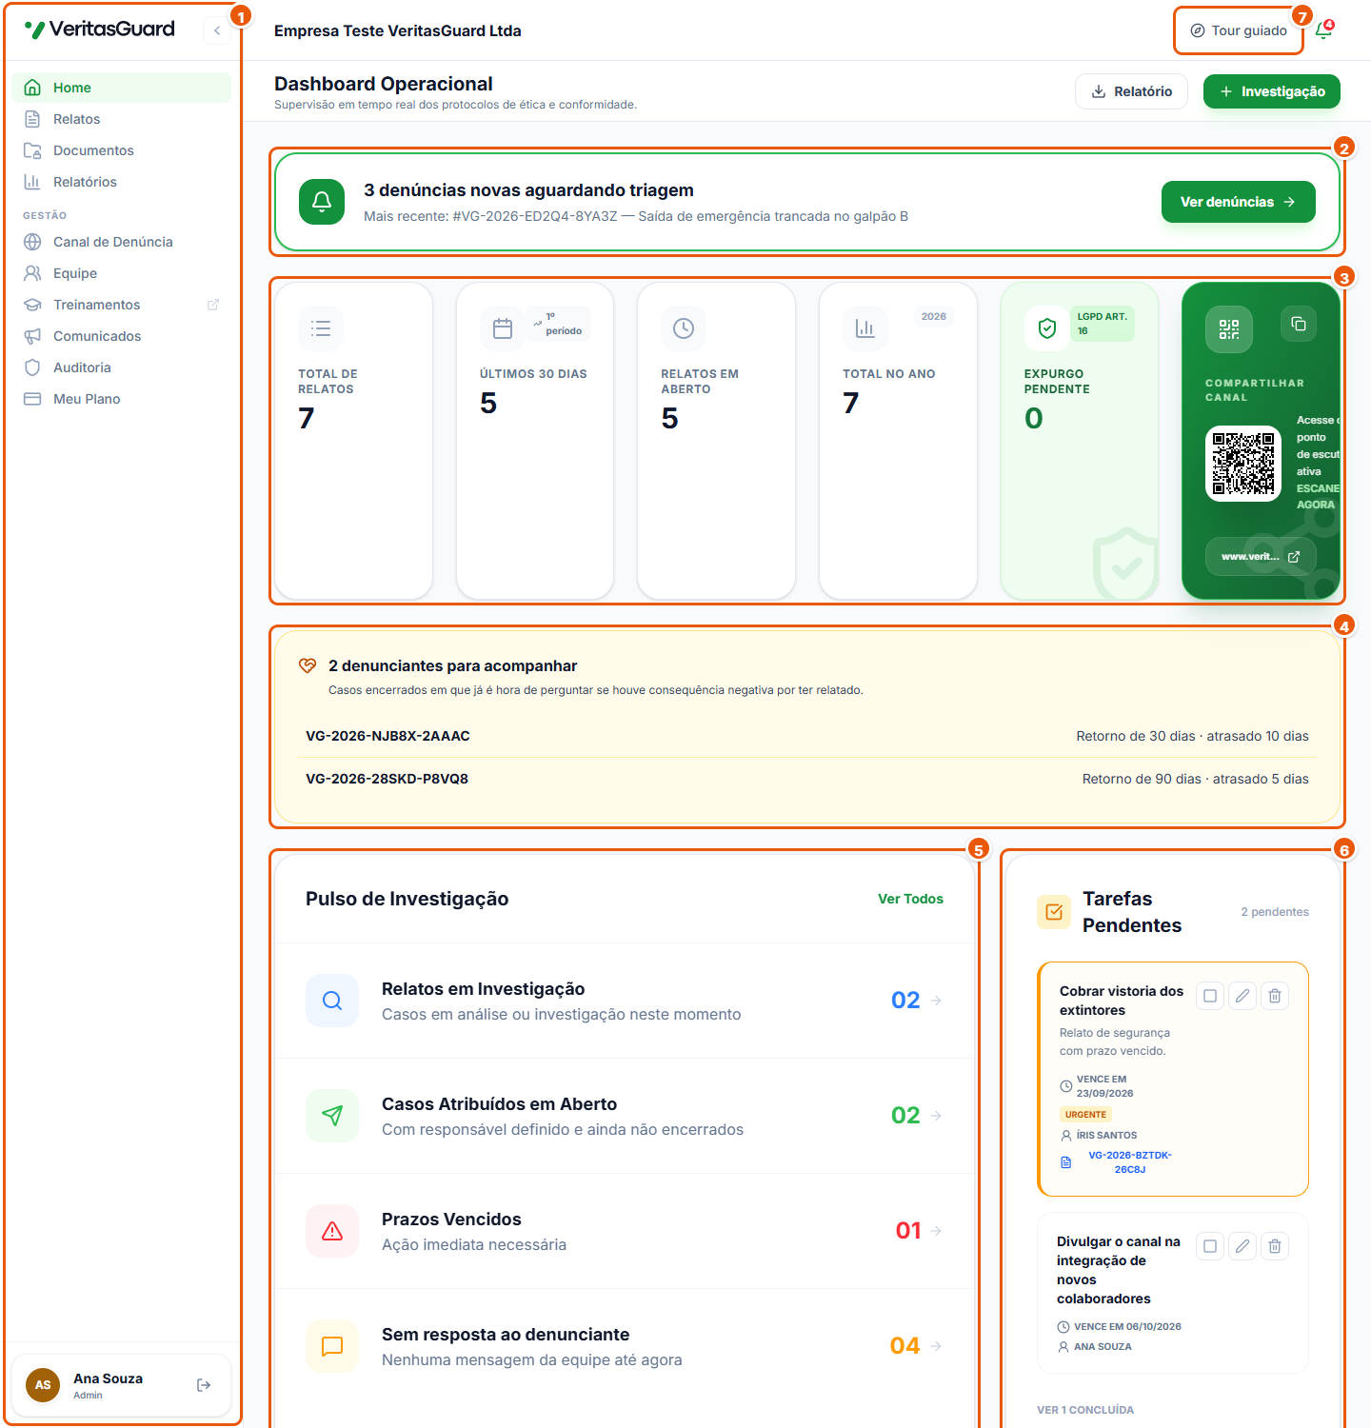The height and width of the screenshot is (1428, 1371).
Task: Open Meu Plano card icon
Action: [x=32, y=399]
